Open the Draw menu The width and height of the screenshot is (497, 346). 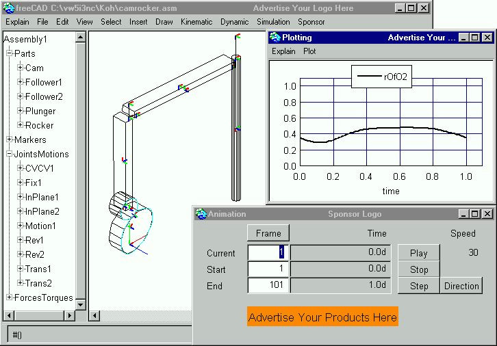point(164,22)
